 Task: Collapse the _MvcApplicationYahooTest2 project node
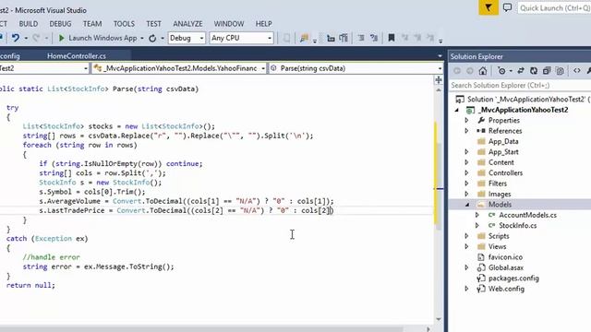pos(457,110)
